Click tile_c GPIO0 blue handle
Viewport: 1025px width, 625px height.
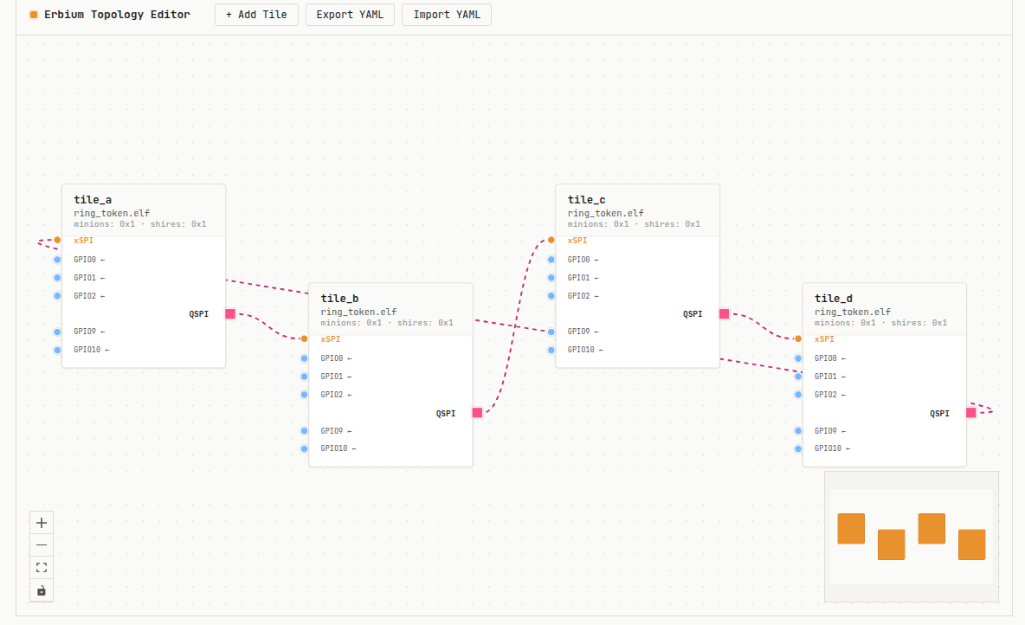pyautogui.click(x=551, y=260)
